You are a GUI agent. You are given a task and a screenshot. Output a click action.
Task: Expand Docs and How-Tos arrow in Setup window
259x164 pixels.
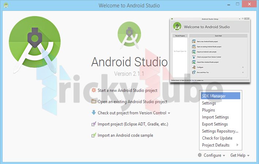(243, 73)
